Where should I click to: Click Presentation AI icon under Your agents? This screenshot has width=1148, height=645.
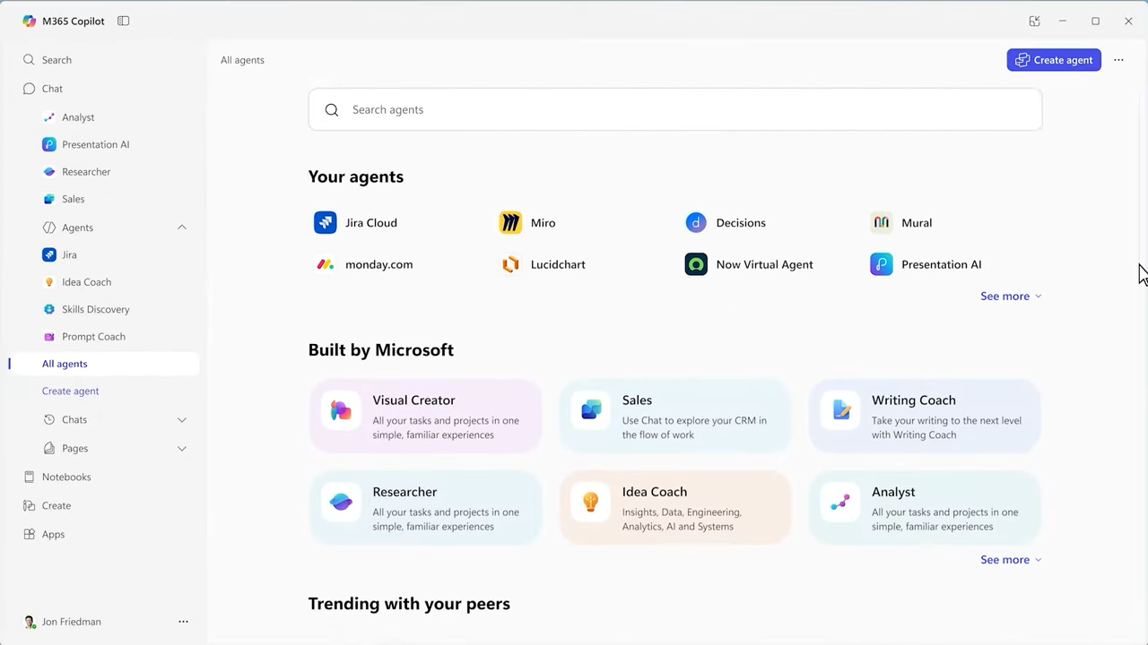coord(882,264)
